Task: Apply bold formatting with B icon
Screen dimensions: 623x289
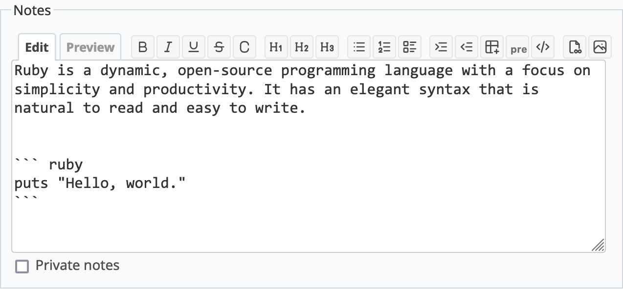Action: coord(143,47)
